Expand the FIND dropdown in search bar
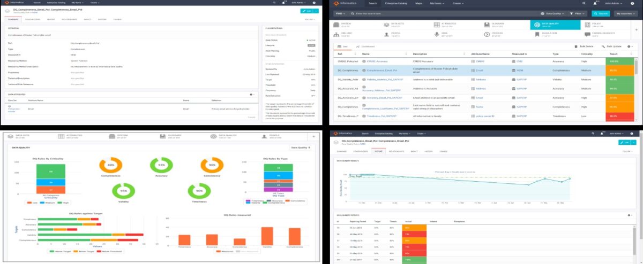 point(340,13)
